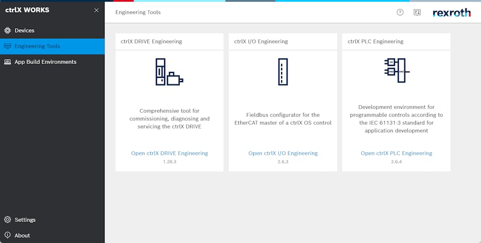481x243 pixels.
Task: Close the ctrlX WORKS sidebar
Action: click(x=96, y=10)
